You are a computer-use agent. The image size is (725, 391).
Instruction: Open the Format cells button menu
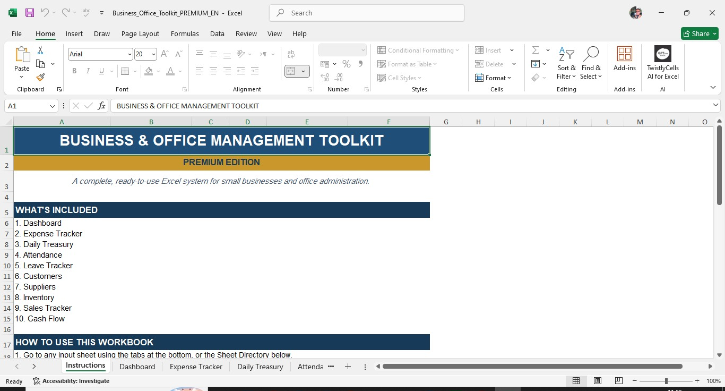coord(493,78)
